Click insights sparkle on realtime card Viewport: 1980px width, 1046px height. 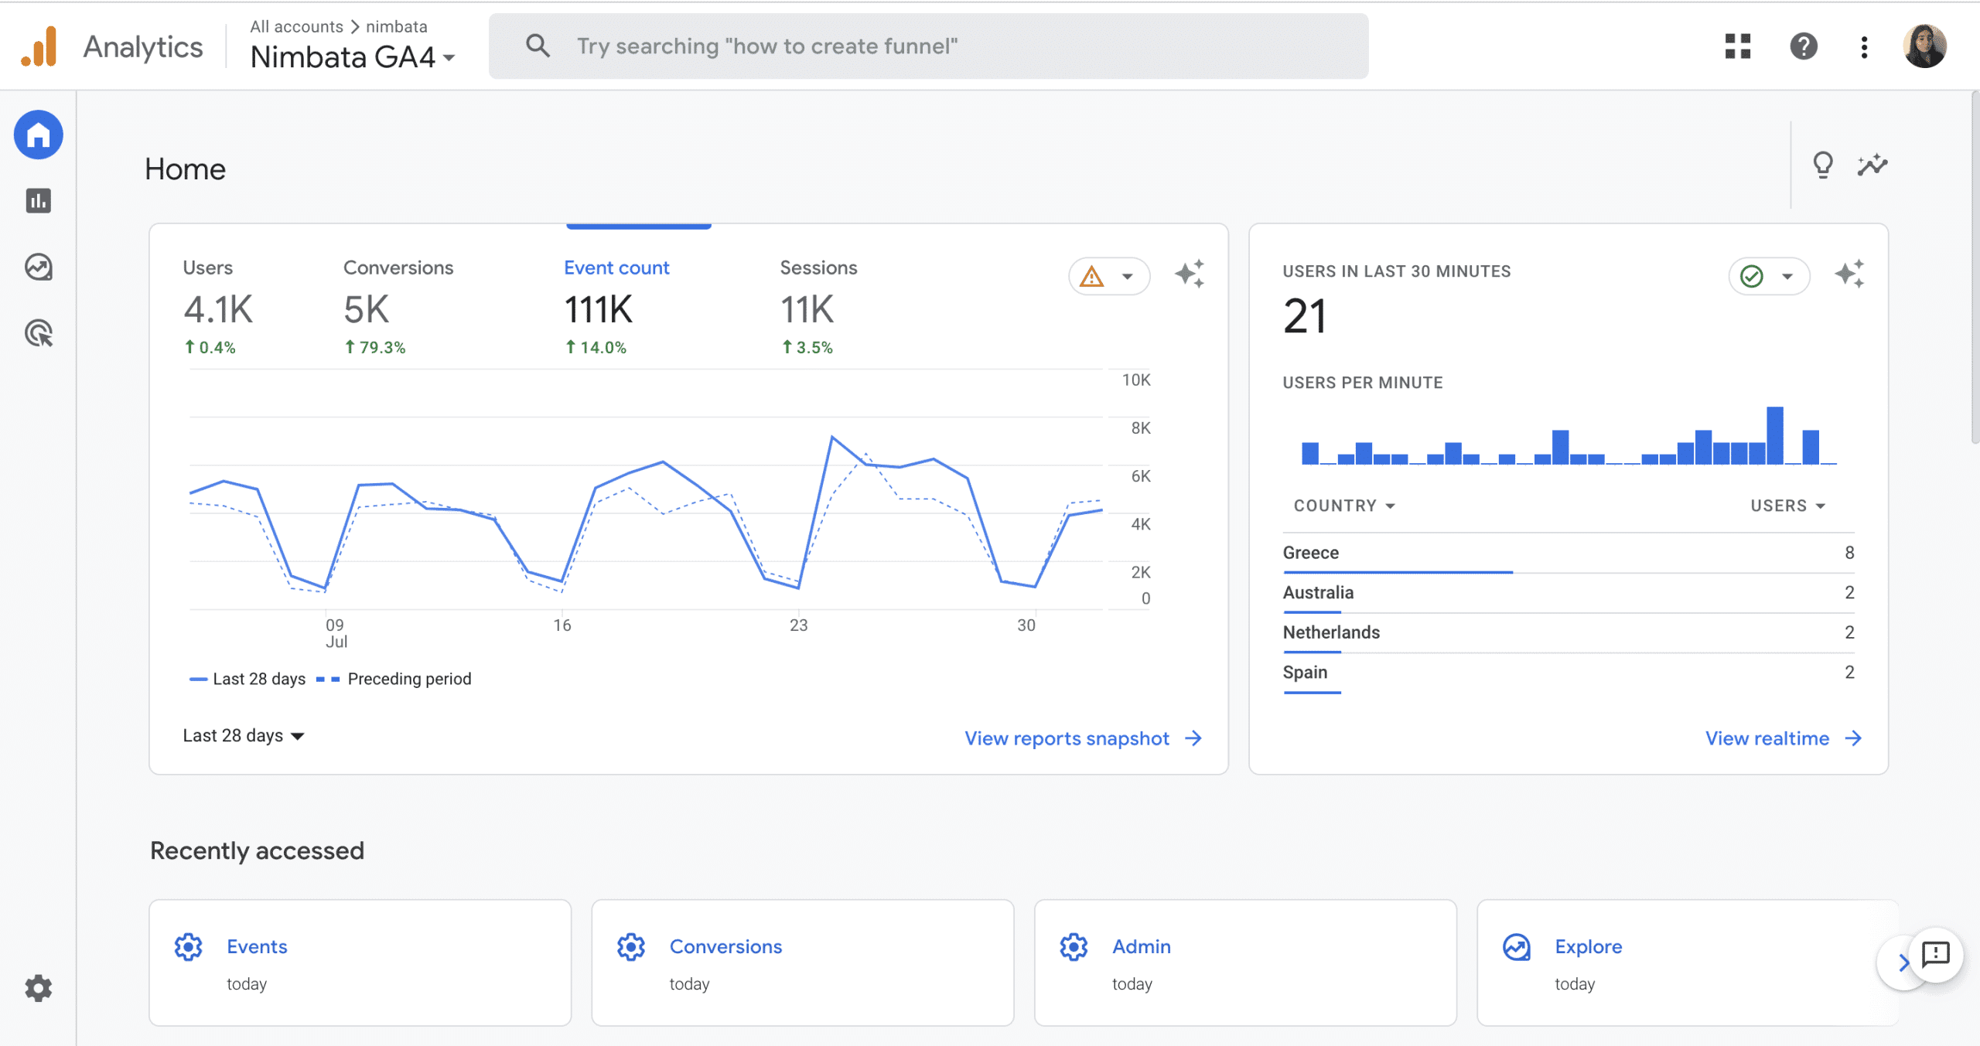coord(1849,274)
